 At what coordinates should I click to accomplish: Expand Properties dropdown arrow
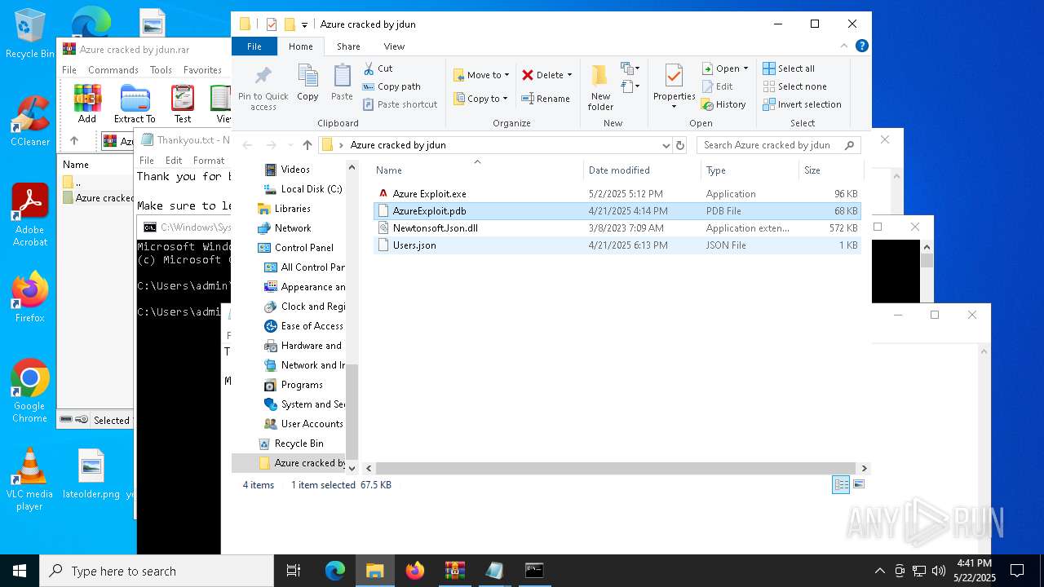click(674, 107)
